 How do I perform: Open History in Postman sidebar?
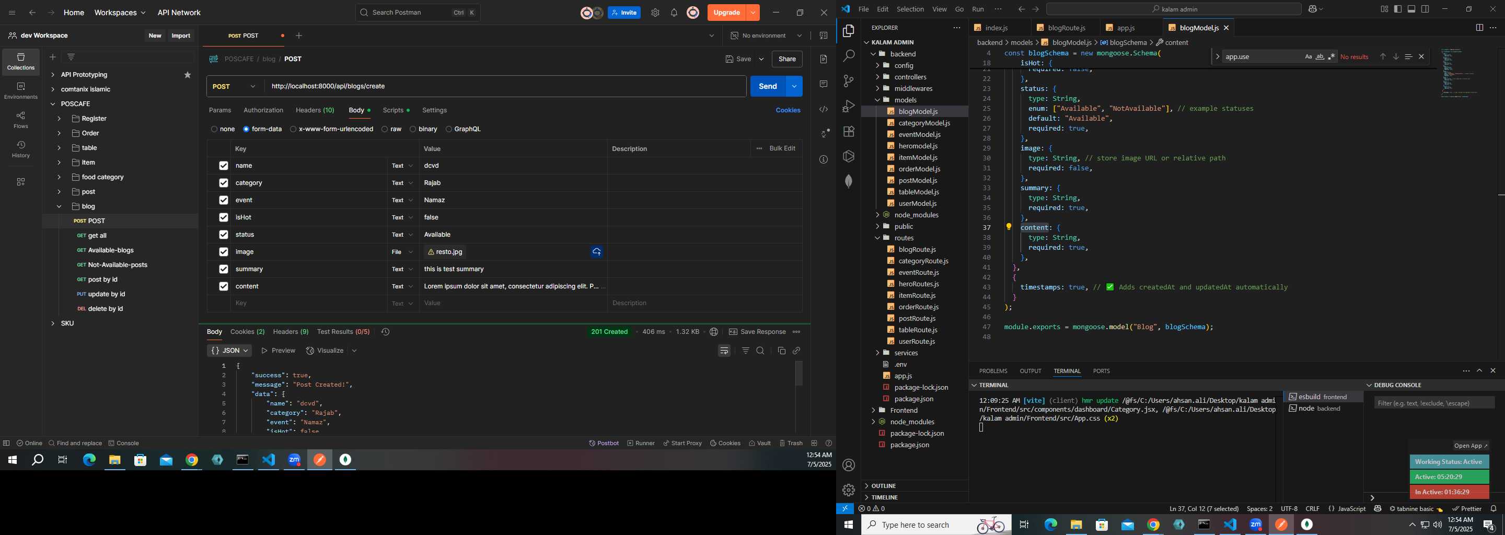21,149
